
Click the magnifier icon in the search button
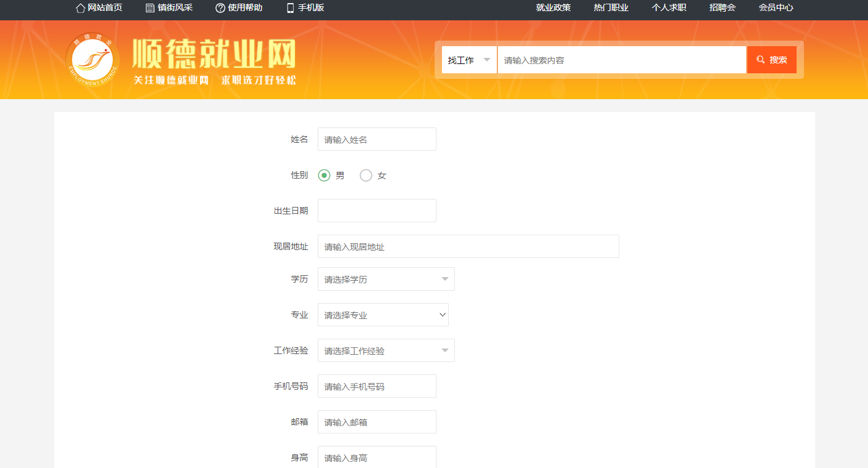[761, 60]
